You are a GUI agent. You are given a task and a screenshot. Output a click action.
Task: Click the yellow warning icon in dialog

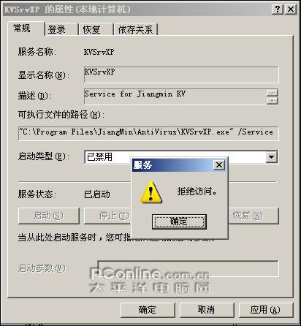coord(151,192)
